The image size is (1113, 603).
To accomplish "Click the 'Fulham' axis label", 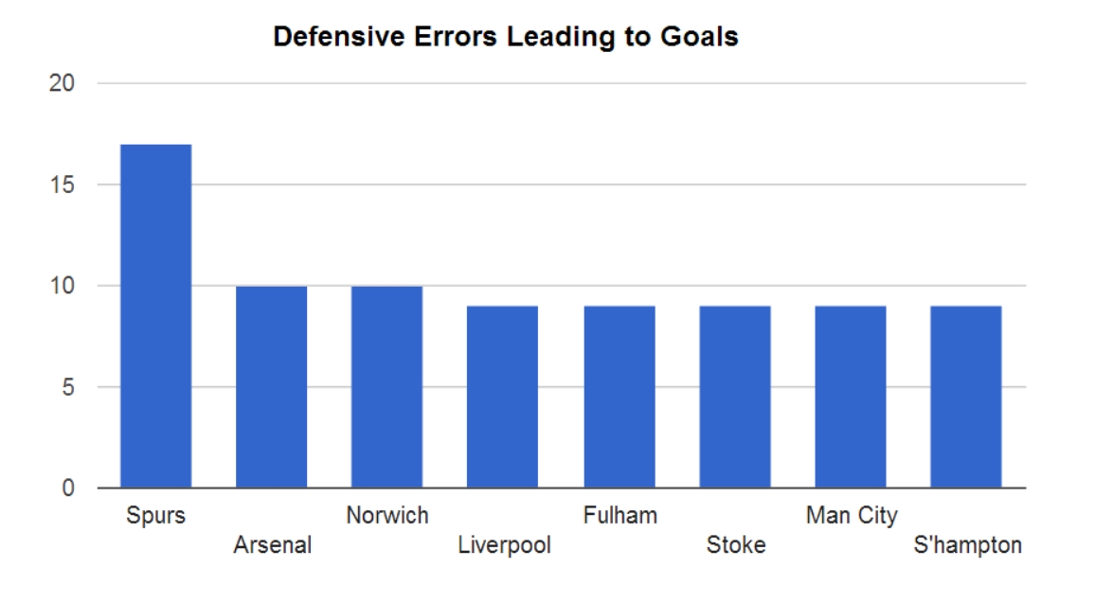I will point(619,516).
